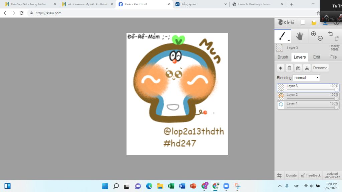342x192 pixels.
Task: Open PowerPoint from the taskbar
Action: pos(193,186)
